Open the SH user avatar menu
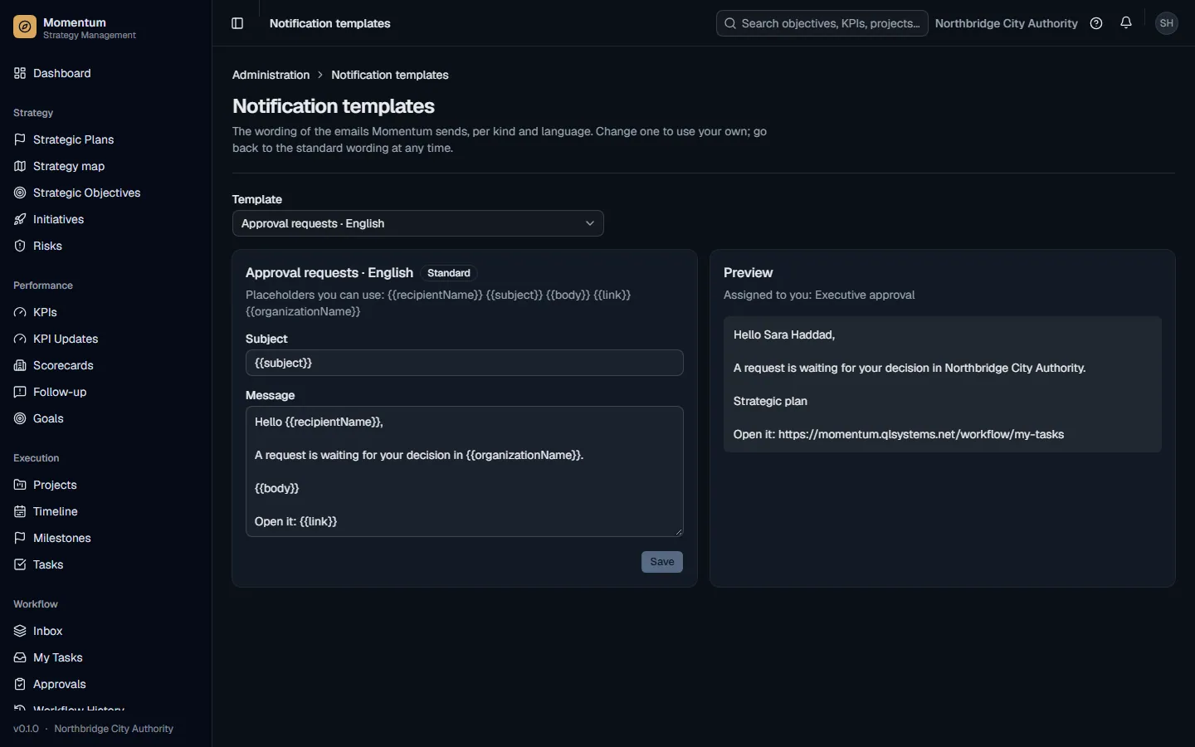 coord(1167,23)
